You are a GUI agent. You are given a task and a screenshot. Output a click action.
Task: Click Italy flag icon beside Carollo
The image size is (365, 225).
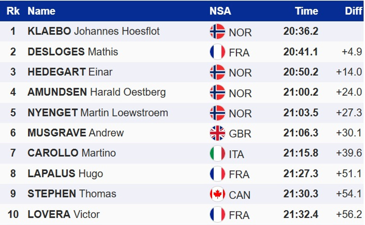click(217, 154)
